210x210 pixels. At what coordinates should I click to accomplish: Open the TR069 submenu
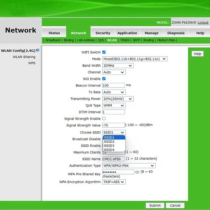124,40
